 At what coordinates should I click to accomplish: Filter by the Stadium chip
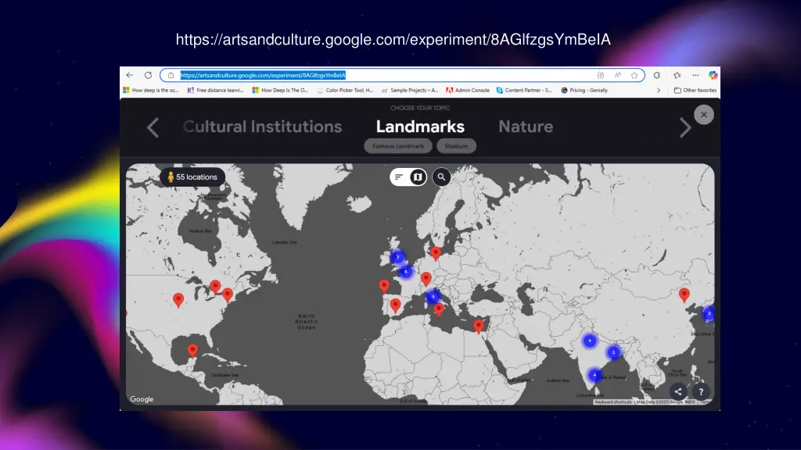pos(456,146)
